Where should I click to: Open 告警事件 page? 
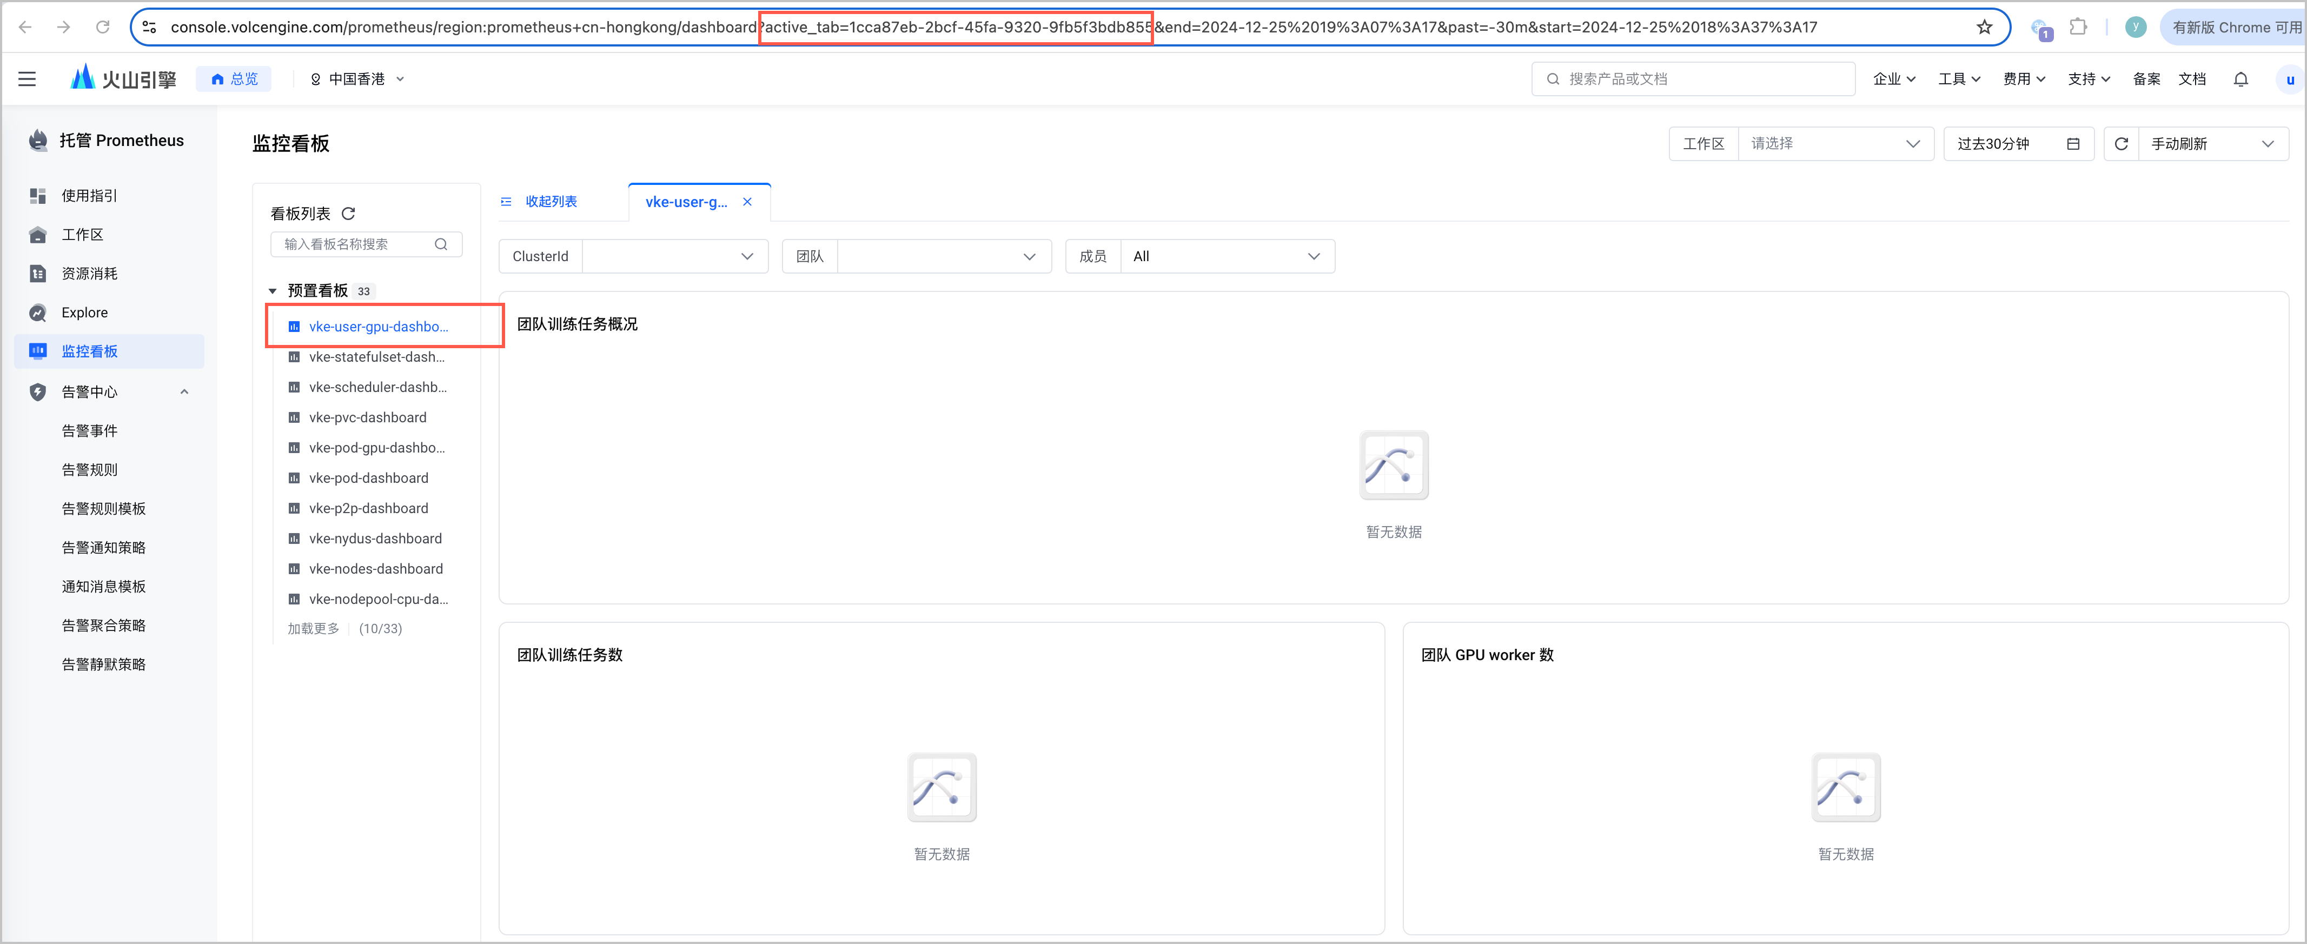(x=90, y=430)
